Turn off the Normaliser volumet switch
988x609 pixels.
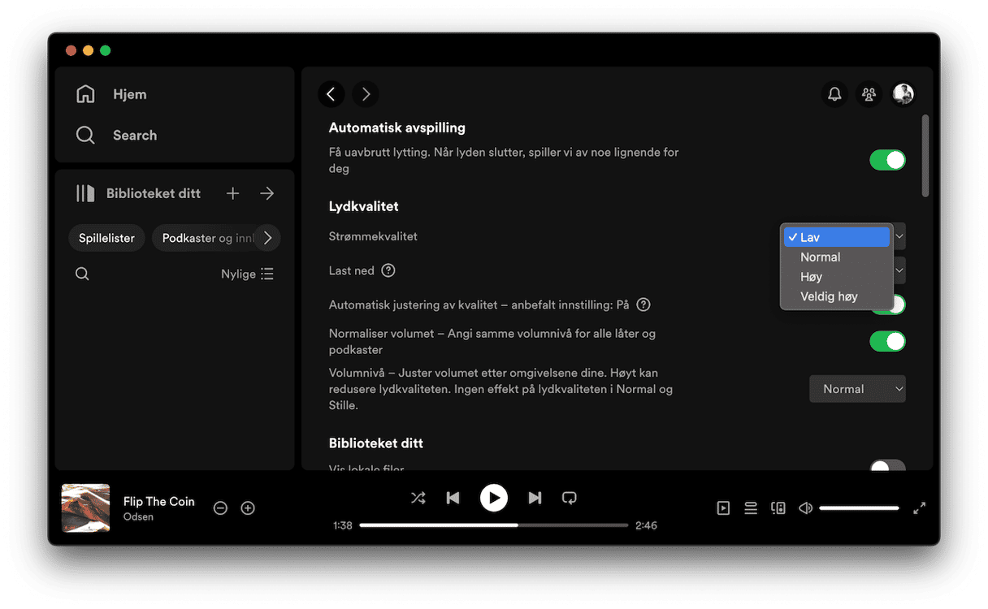[887, 341]
